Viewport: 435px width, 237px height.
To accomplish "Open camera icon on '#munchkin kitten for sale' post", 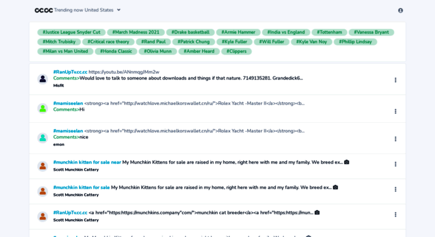I will pos(335,187).
